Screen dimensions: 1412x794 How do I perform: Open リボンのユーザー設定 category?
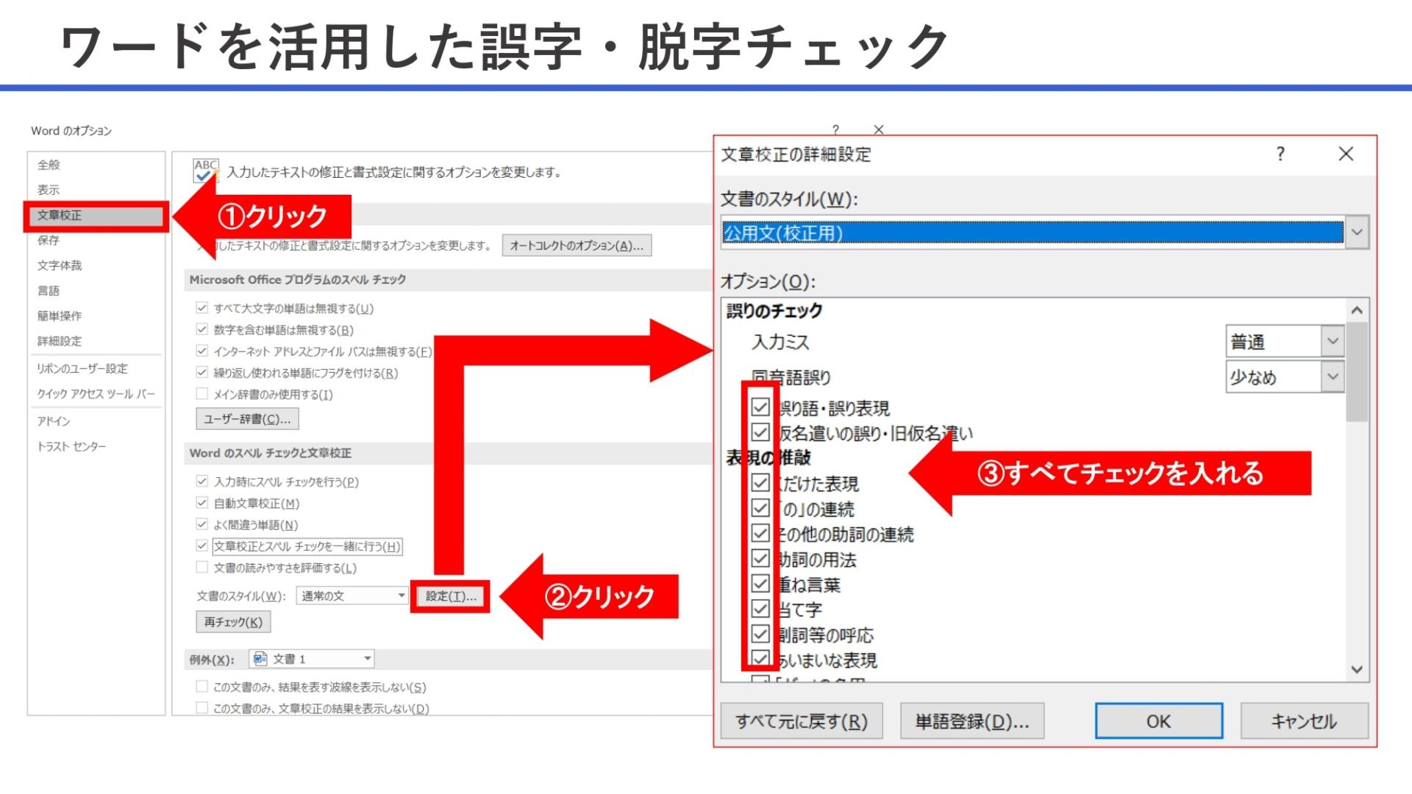pyautogui.click(x=82, y=368)
